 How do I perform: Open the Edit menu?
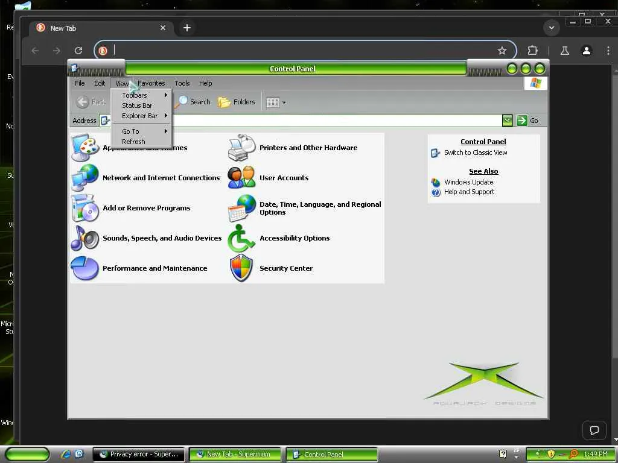pos(100,83)
